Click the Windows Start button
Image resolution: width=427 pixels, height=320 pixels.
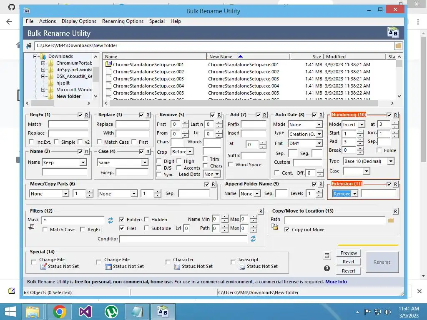pos(10,312)
